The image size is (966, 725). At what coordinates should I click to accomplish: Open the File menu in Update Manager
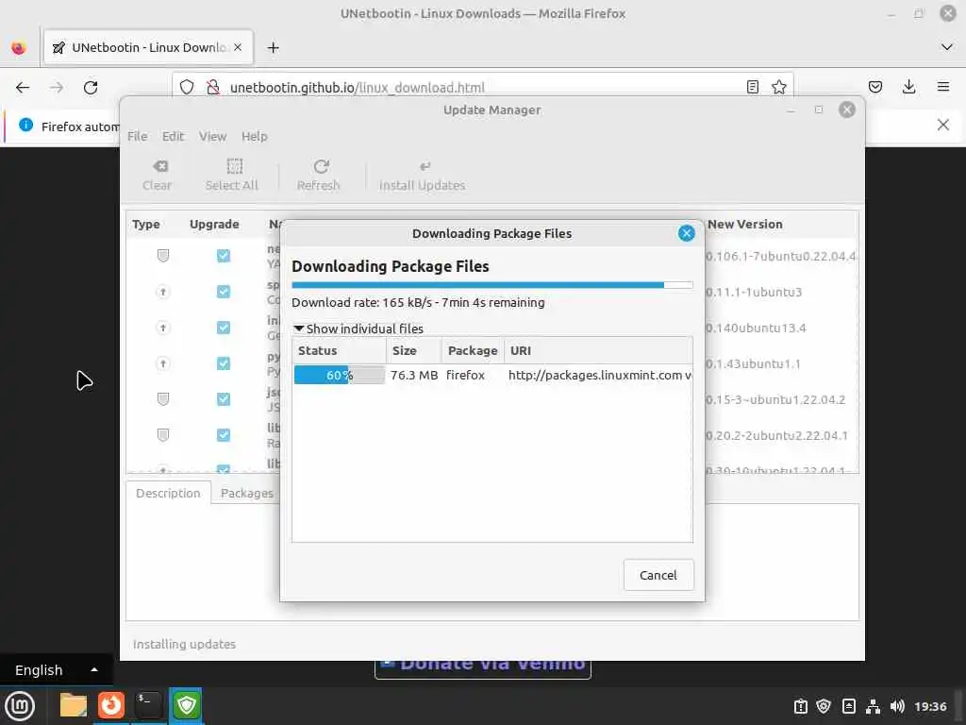coord(138,136)
